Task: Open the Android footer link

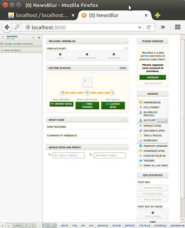Action: coord(103,226)
